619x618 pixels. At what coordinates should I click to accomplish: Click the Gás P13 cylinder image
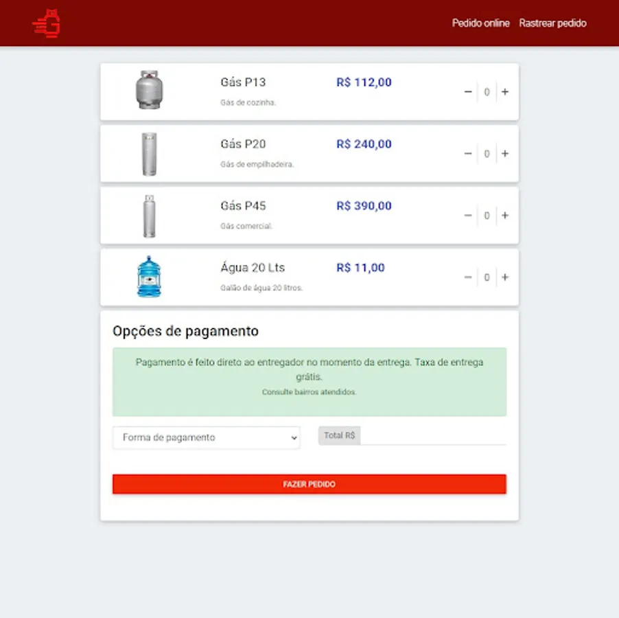coord(149,90)
